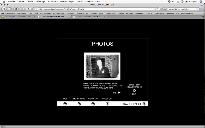
Task: Open the mafffime bookmark
Action: click(x=130, y=14)
